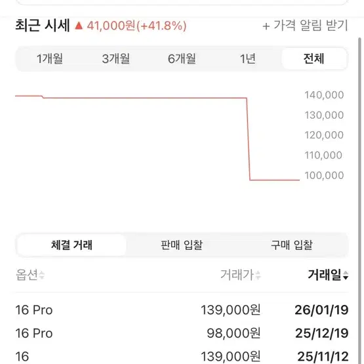Sort transactions by 거래일 column header
364x364 pixels.
pyautogui.click(x=324, y=275)
